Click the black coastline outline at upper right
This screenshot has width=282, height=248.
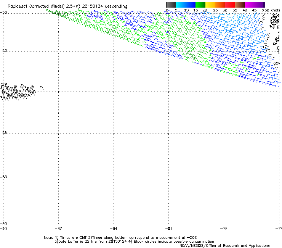coord(274,21)
